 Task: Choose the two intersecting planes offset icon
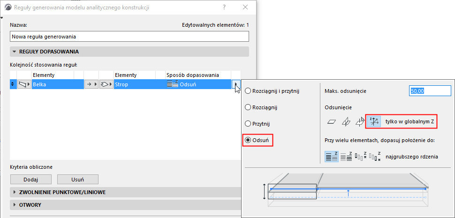345,122
